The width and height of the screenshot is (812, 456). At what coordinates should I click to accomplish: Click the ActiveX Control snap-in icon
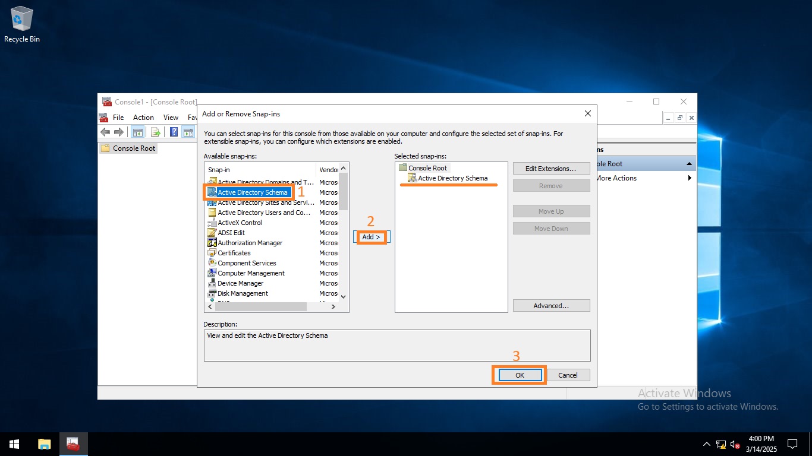coord(212,223)
